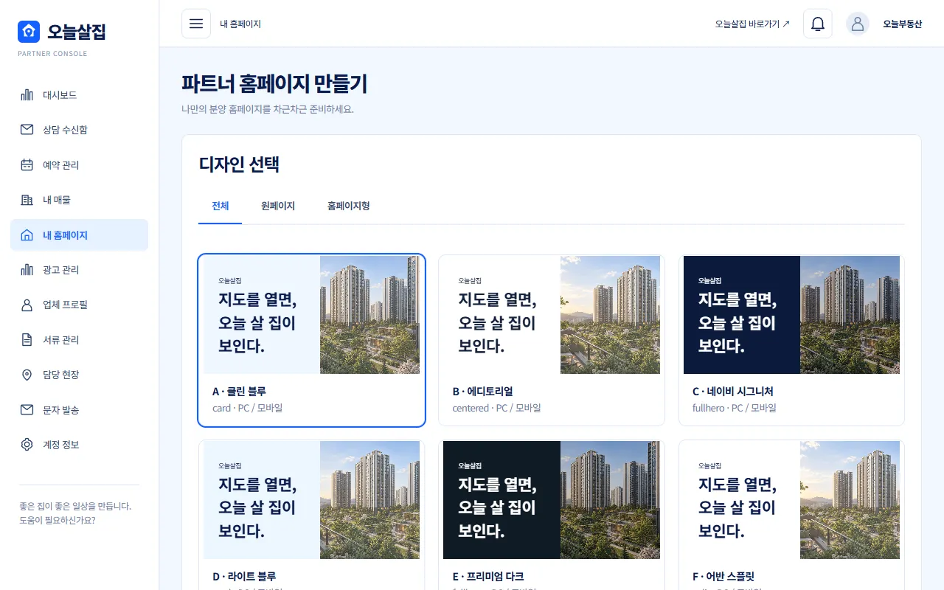Click the 내 매물 building icon

coord(27,200)
